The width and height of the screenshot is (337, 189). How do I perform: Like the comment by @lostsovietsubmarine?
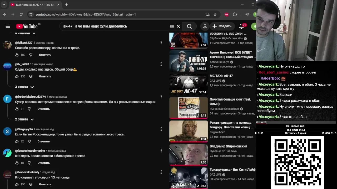click(x=17, y=163)
